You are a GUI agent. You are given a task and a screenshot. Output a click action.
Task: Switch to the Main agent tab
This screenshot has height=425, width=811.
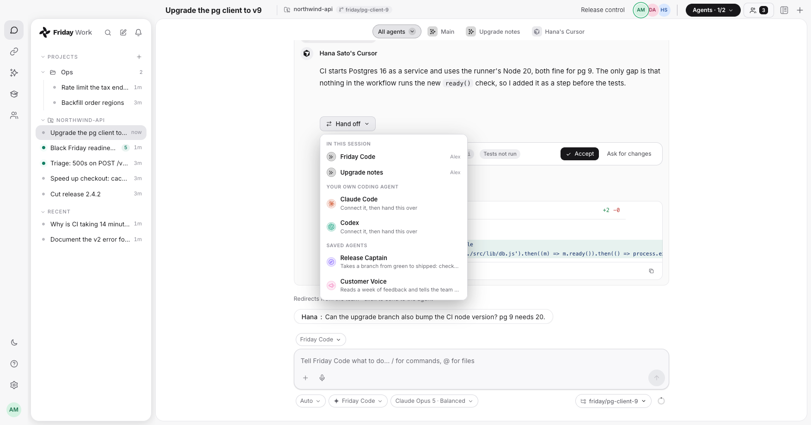tap(441, 31)
